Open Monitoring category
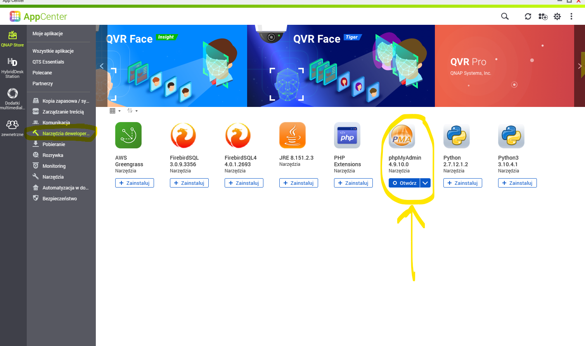Screen dimensions: 585x346 (x=61, y=166)
